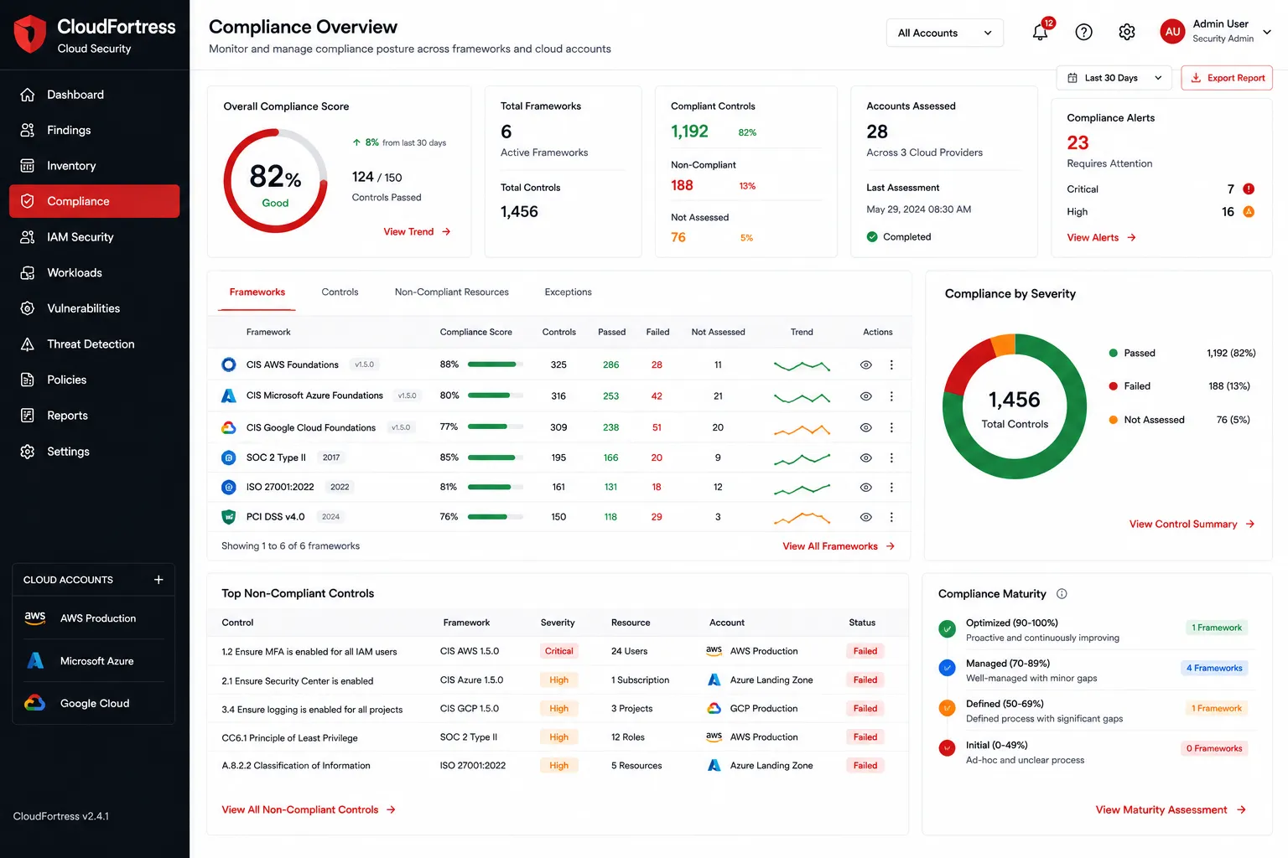This screenshot has width=1288, height=858.
Task: Click the High alert orange icon
Action: click(x=1249, y=212)
